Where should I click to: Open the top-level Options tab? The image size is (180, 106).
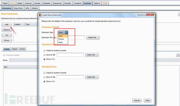coord(97,3)
